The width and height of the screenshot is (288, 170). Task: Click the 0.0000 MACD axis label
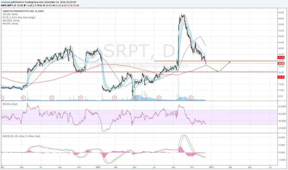click(x=282, y=153)
